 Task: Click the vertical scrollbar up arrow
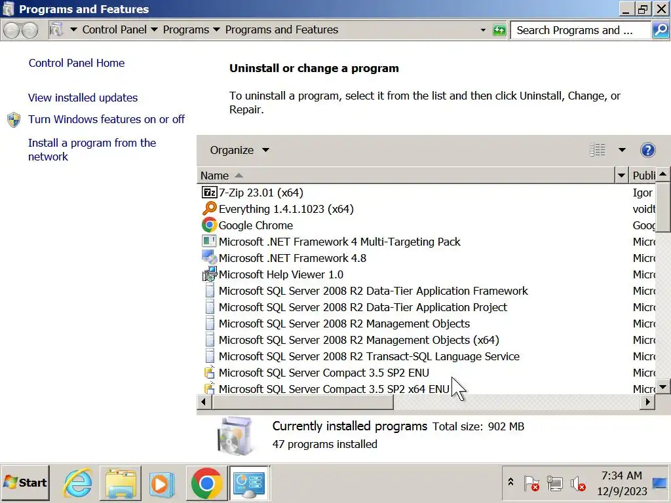pos(663,174)
